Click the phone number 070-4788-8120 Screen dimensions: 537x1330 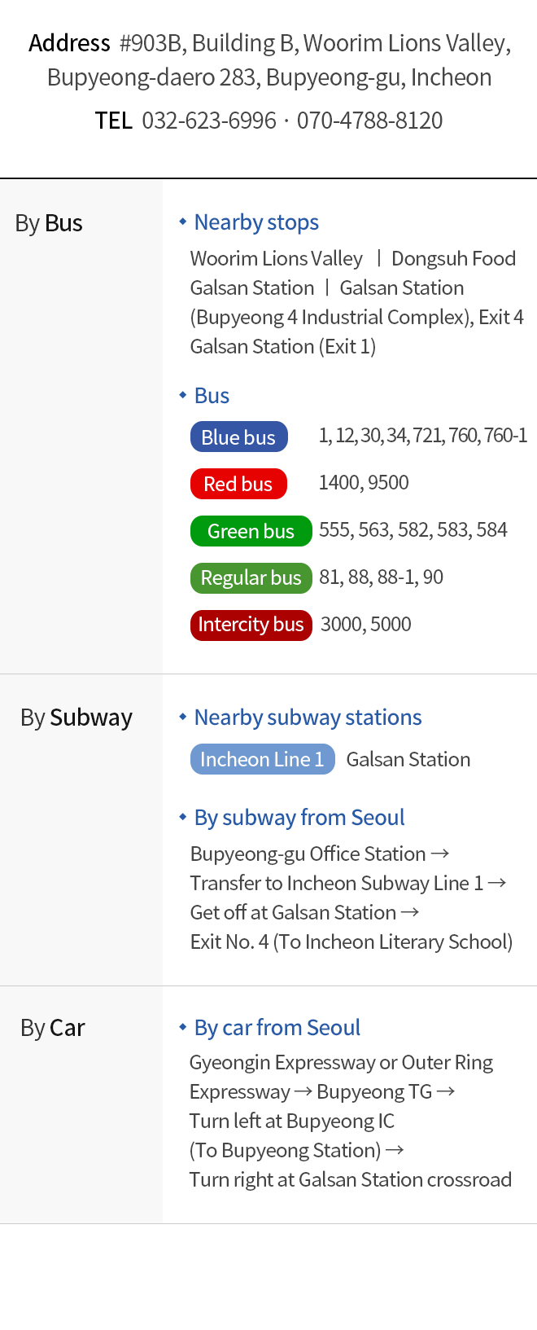click(369, 121)
